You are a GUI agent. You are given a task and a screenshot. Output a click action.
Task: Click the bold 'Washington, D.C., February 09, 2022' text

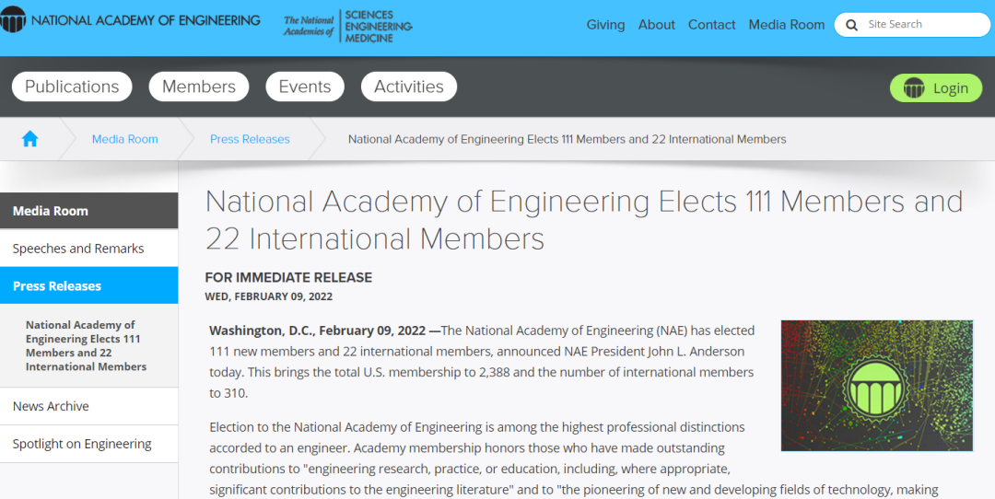tap(317, 331)
